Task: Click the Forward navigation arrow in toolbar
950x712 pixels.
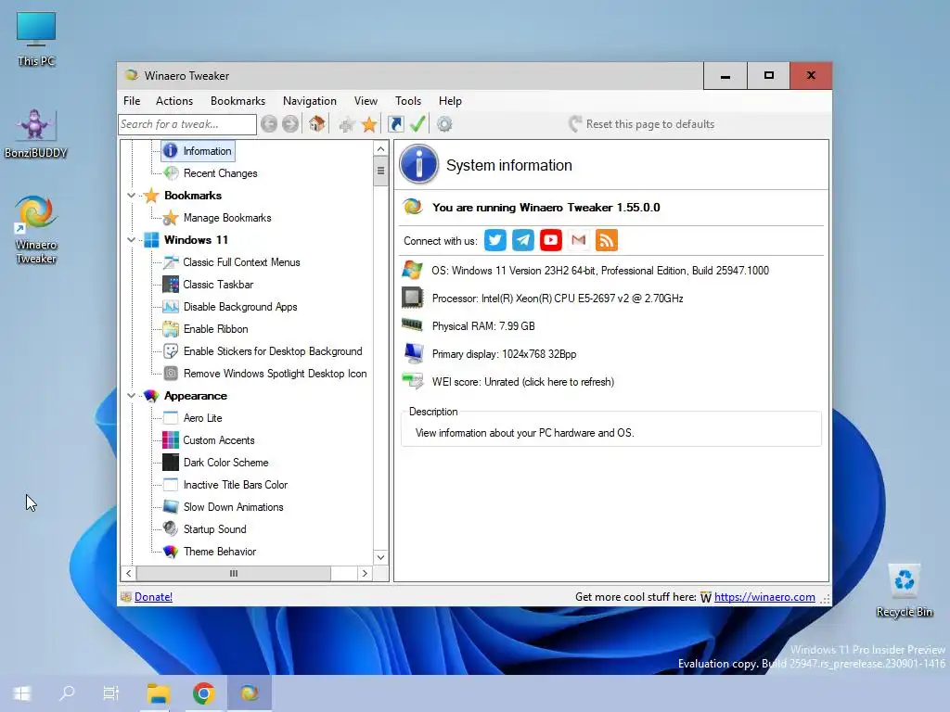Action: (x=290, y=124)
